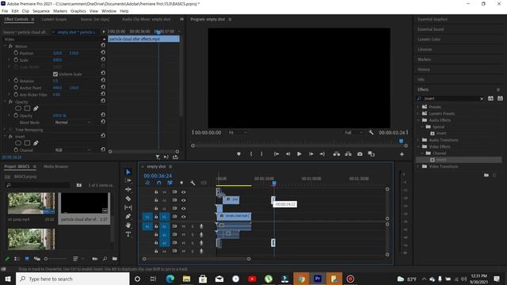Toggle Rotation animation stopwatch

point(16,81)
